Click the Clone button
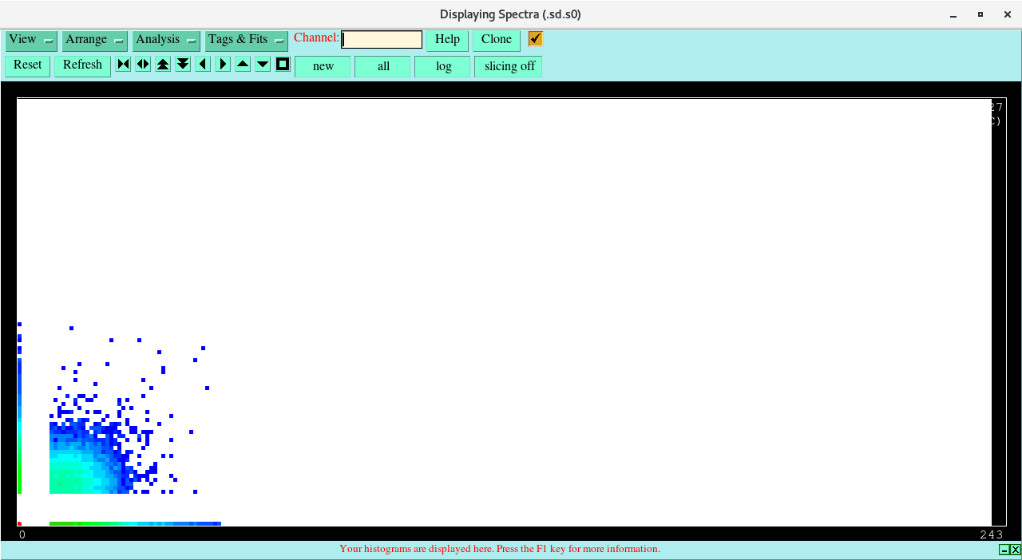 497,40
